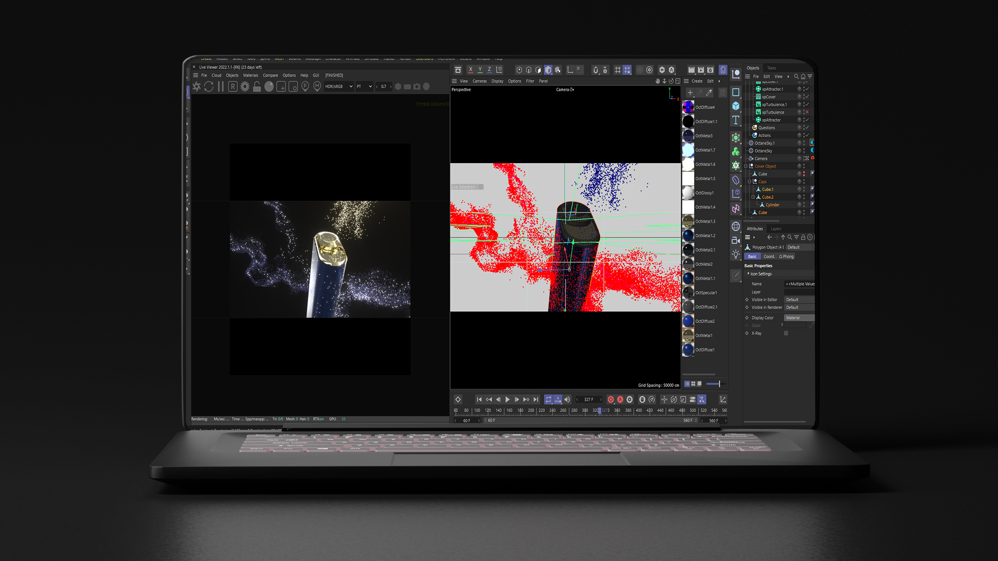Open the HDR/sRGB color space dropdown
The width and height of the screenshot is (998, 561).
point(338,87)
